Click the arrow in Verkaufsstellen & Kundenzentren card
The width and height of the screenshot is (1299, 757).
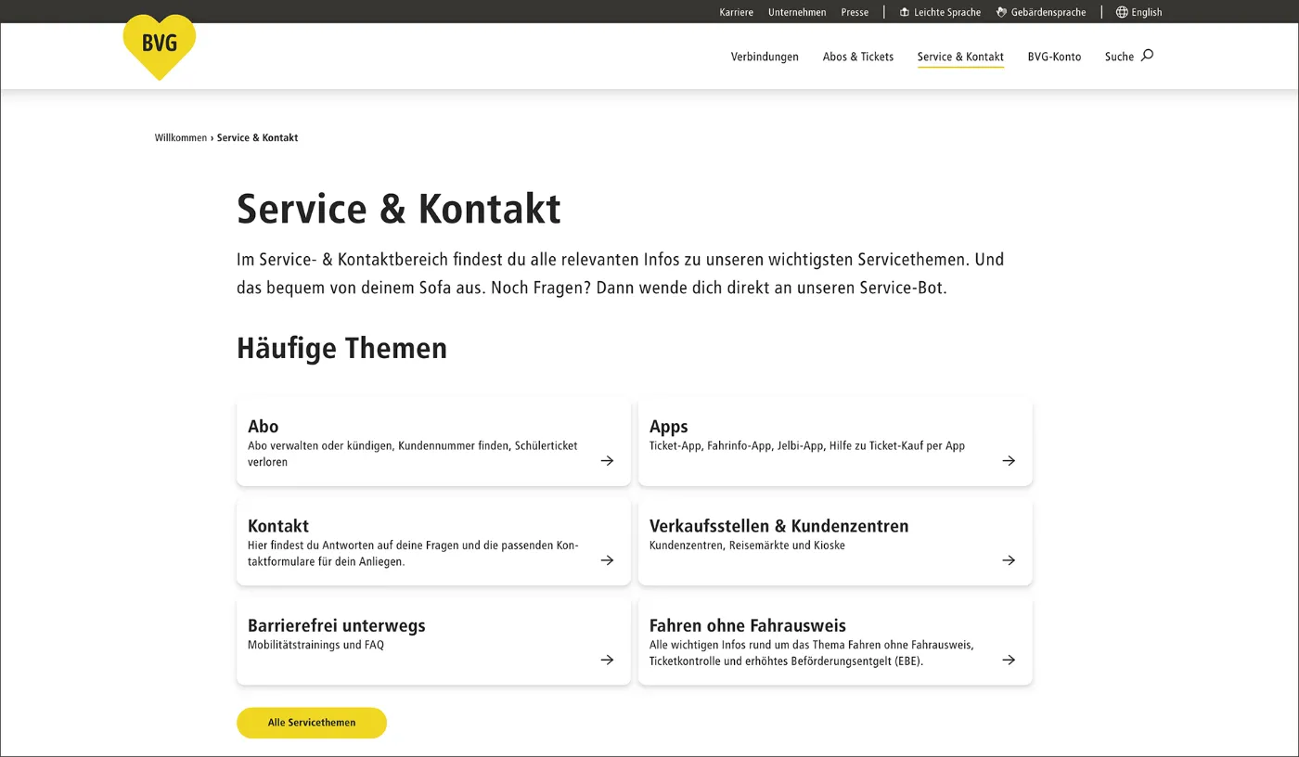tap(1009, 560)
